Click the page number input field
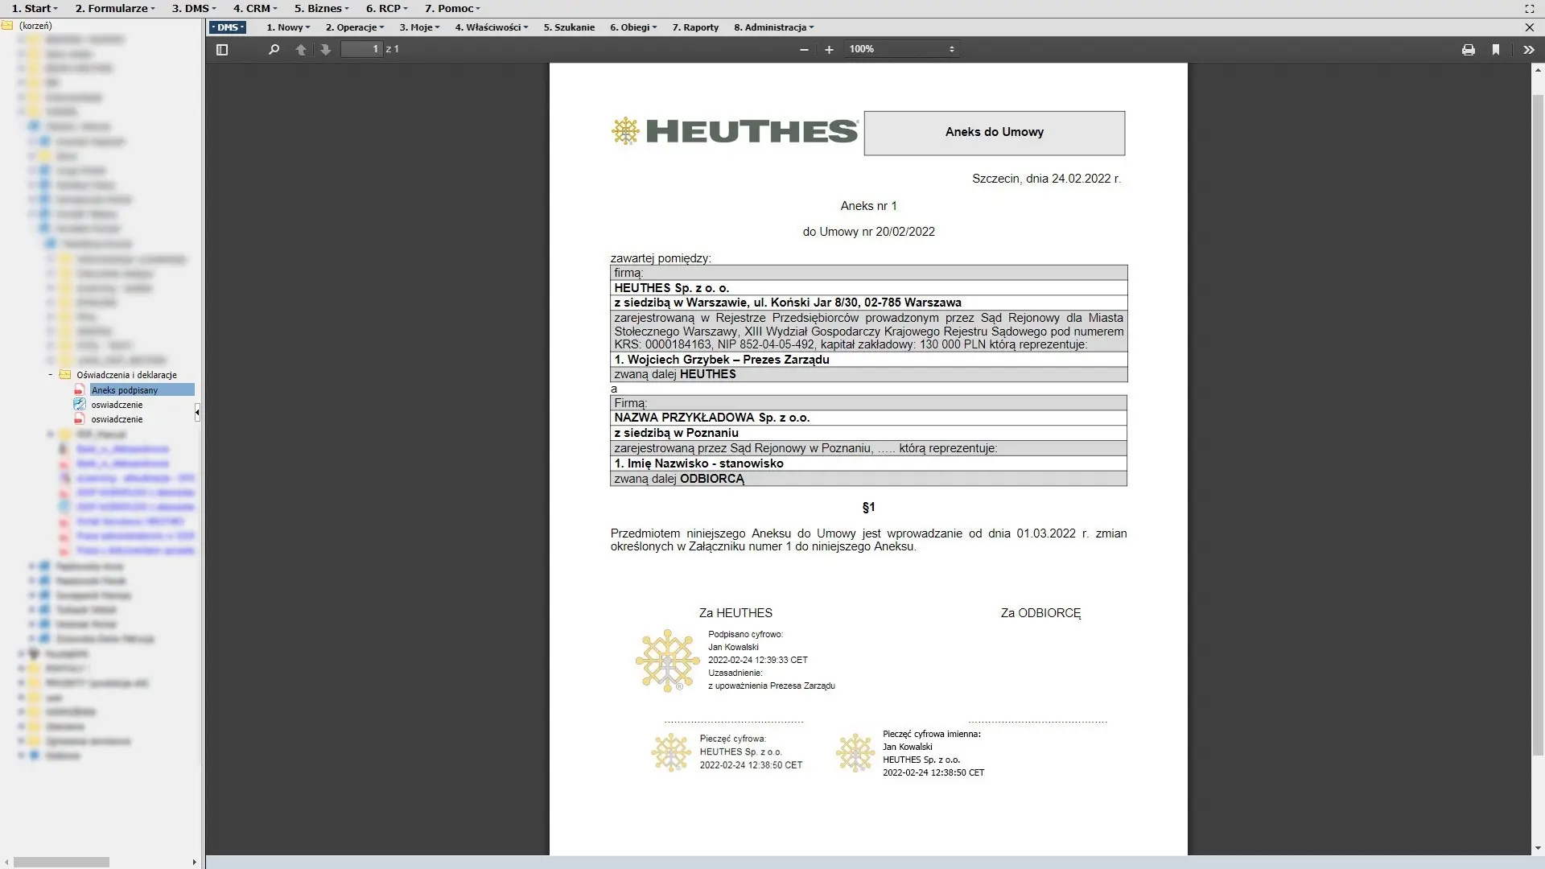1545x869 pixels. click(361, 49)
